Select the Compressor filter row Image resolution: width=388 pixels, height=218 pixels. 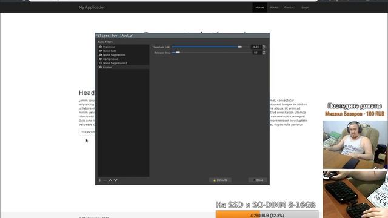124,59
